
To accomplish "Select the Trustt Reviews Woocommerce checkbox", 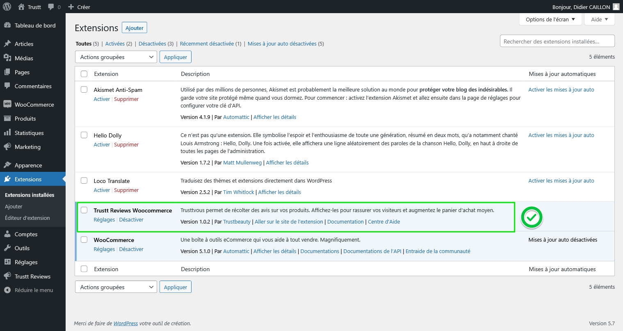I will pyautogui.click(x=84, y=210).
